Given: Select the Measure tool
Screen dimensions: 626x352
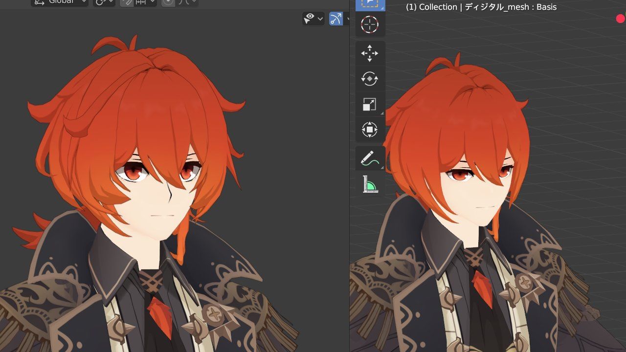Looking at the screenshot, I should point(370,184).
